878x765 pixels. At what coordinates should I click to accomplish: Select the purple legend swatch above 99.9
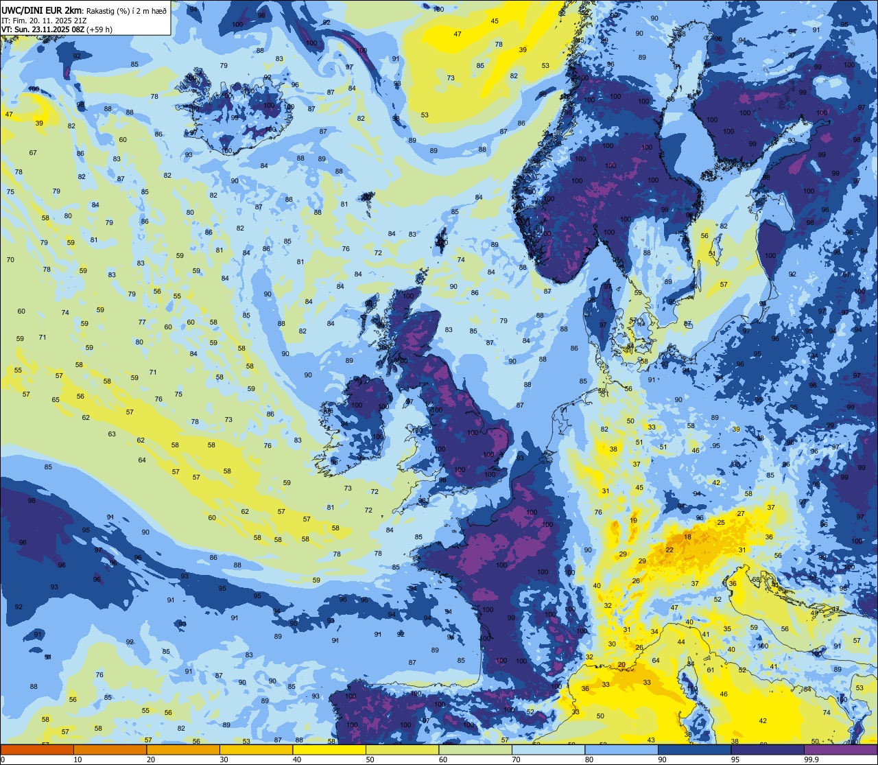(x=840, y=749)
